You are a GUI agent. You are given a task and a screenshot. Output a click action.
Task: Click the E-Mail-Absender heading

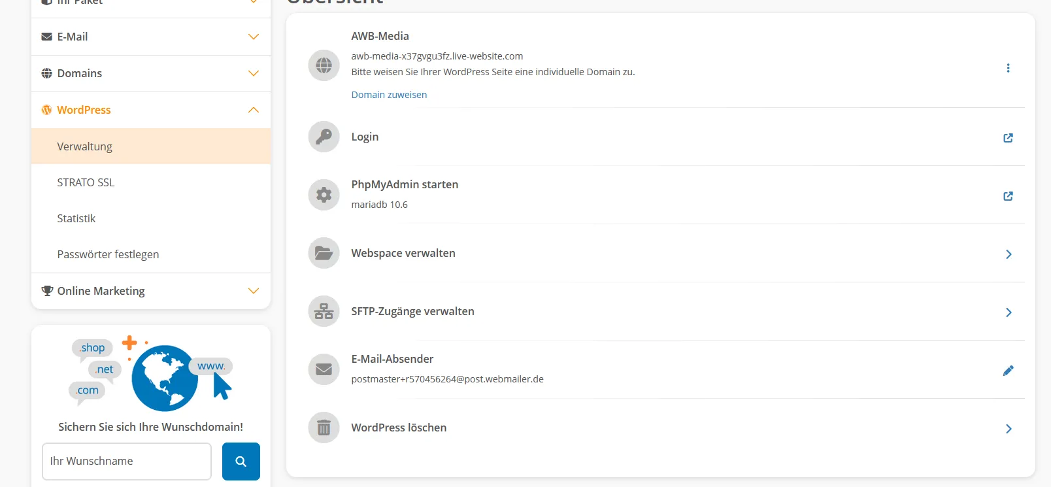392,359
